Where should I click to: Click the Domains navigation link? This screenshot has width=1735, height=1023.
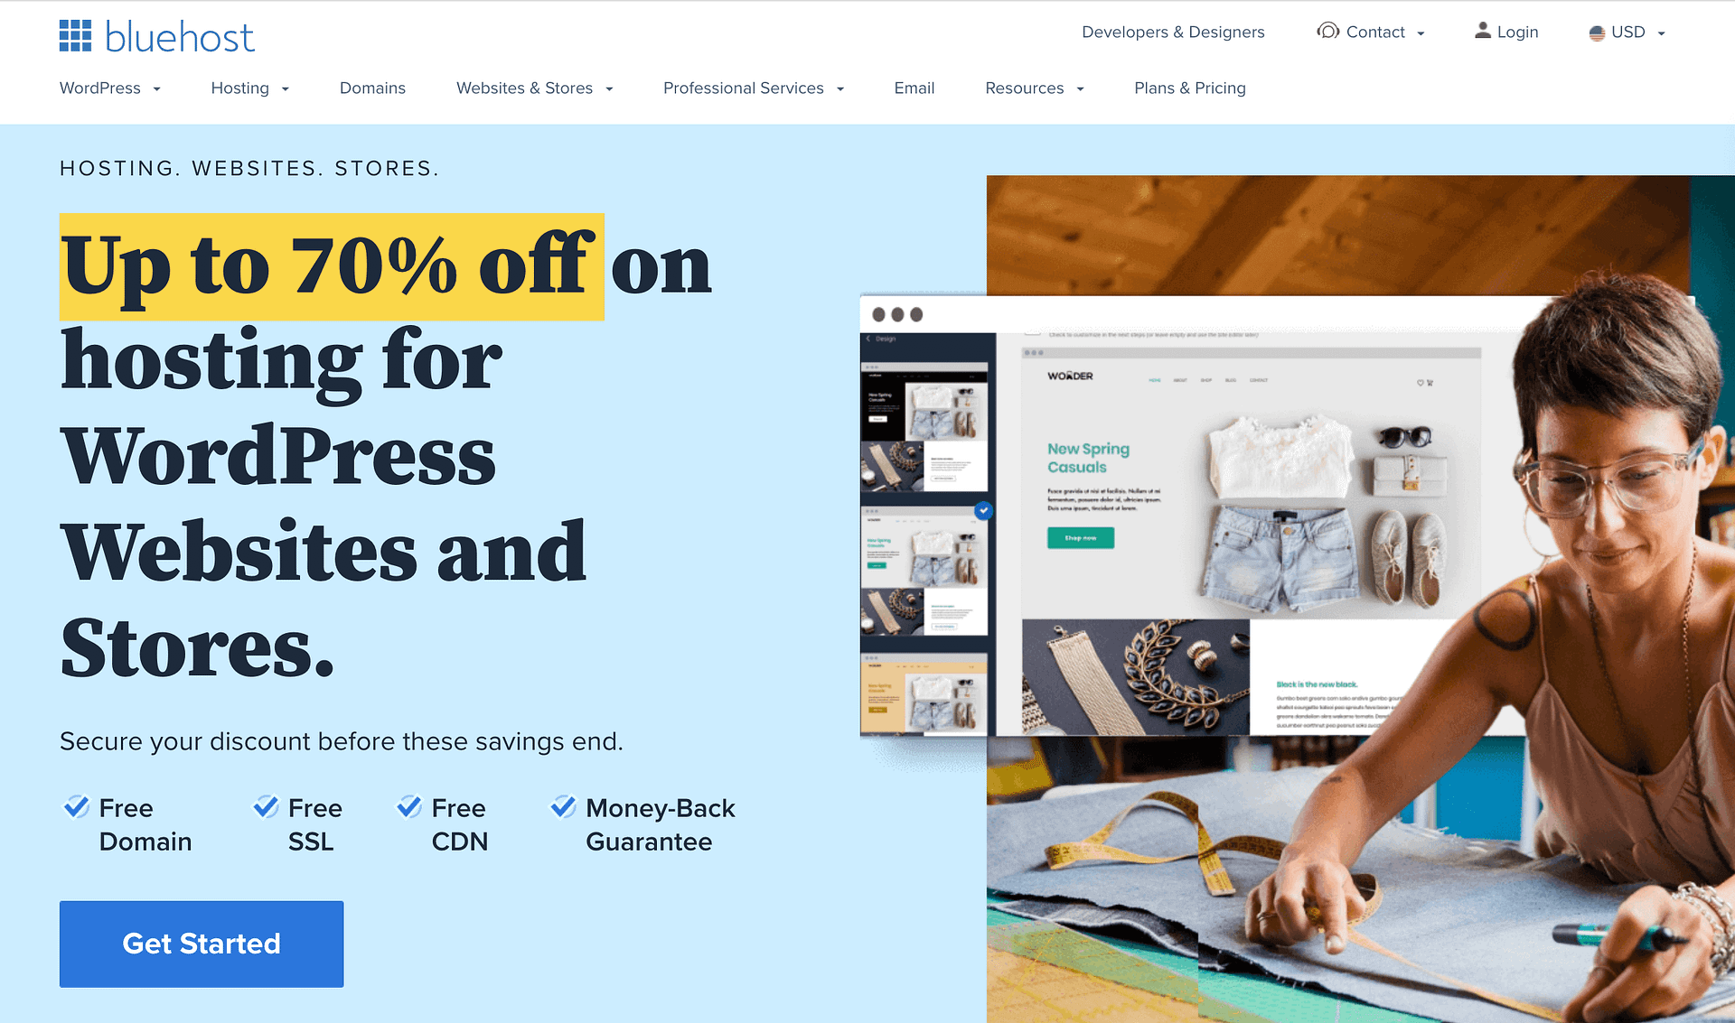[x=371, y=88]
